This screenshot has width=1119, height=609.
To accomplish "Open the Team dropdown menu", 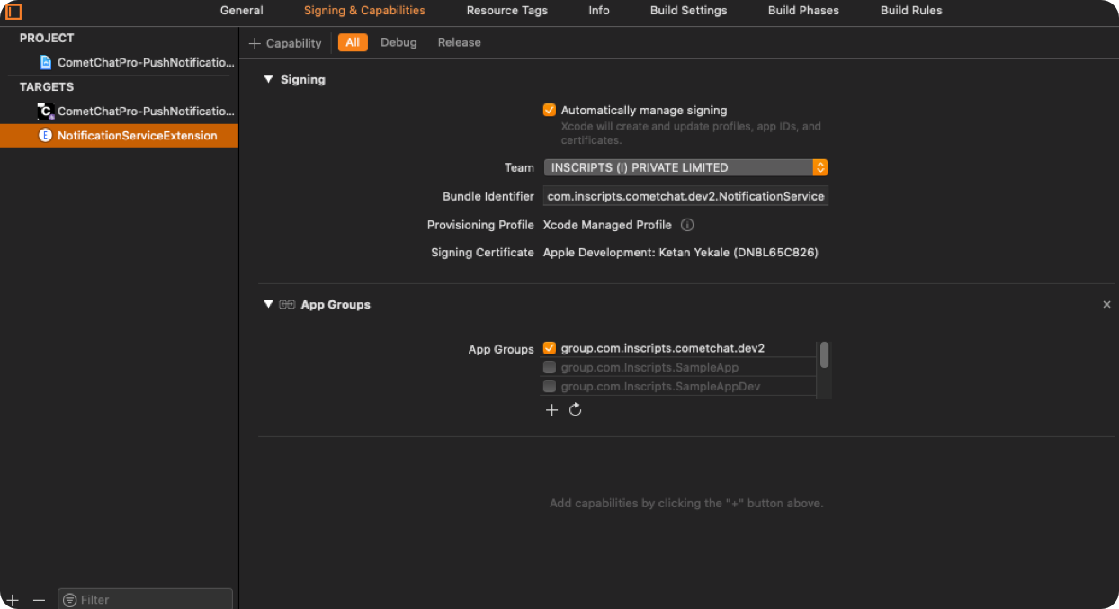I will click(685, 167).
